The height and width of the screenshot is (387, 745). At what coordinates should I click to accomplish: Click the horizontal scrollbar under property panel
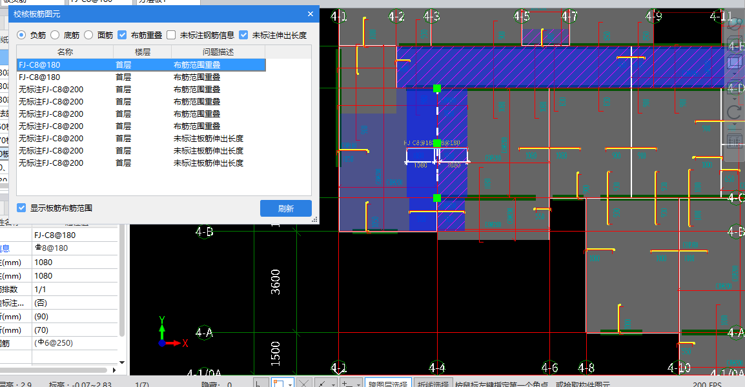click(x=53, y=370)
